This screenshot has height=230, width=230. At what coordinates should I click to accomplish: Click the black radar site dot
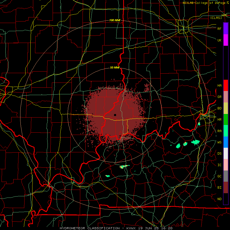click(115, 115)
